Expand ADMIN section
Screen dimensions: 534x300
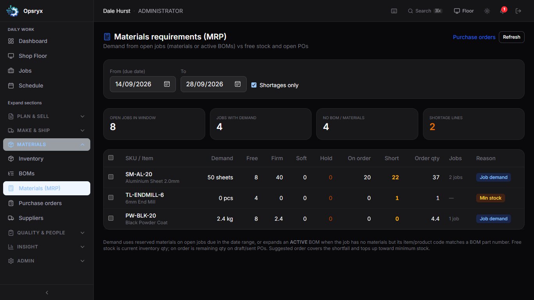pos(47,261)
